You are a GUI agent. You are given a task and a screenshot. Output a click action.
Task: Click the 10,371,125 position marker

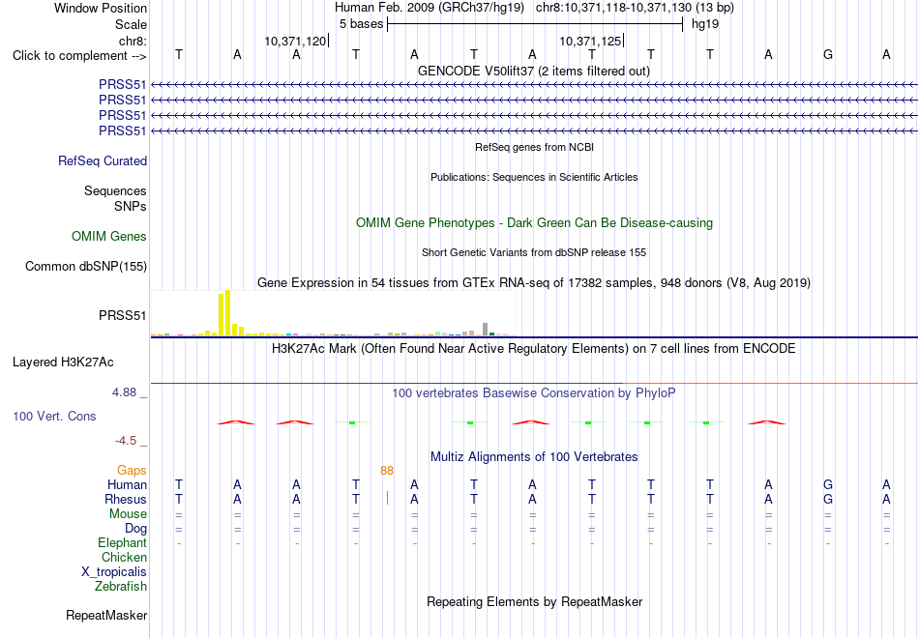tap(590, 41)
